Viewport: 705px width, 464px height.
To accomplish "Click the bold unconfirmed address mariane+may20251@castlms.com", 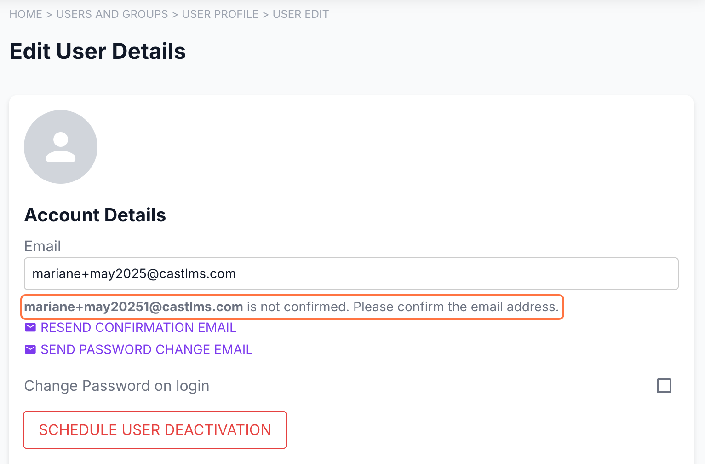I will pos(133,307).
